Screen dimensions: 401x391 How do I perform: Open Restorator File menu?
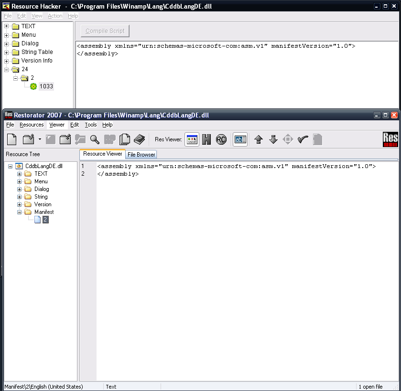(x=10, y=125)
